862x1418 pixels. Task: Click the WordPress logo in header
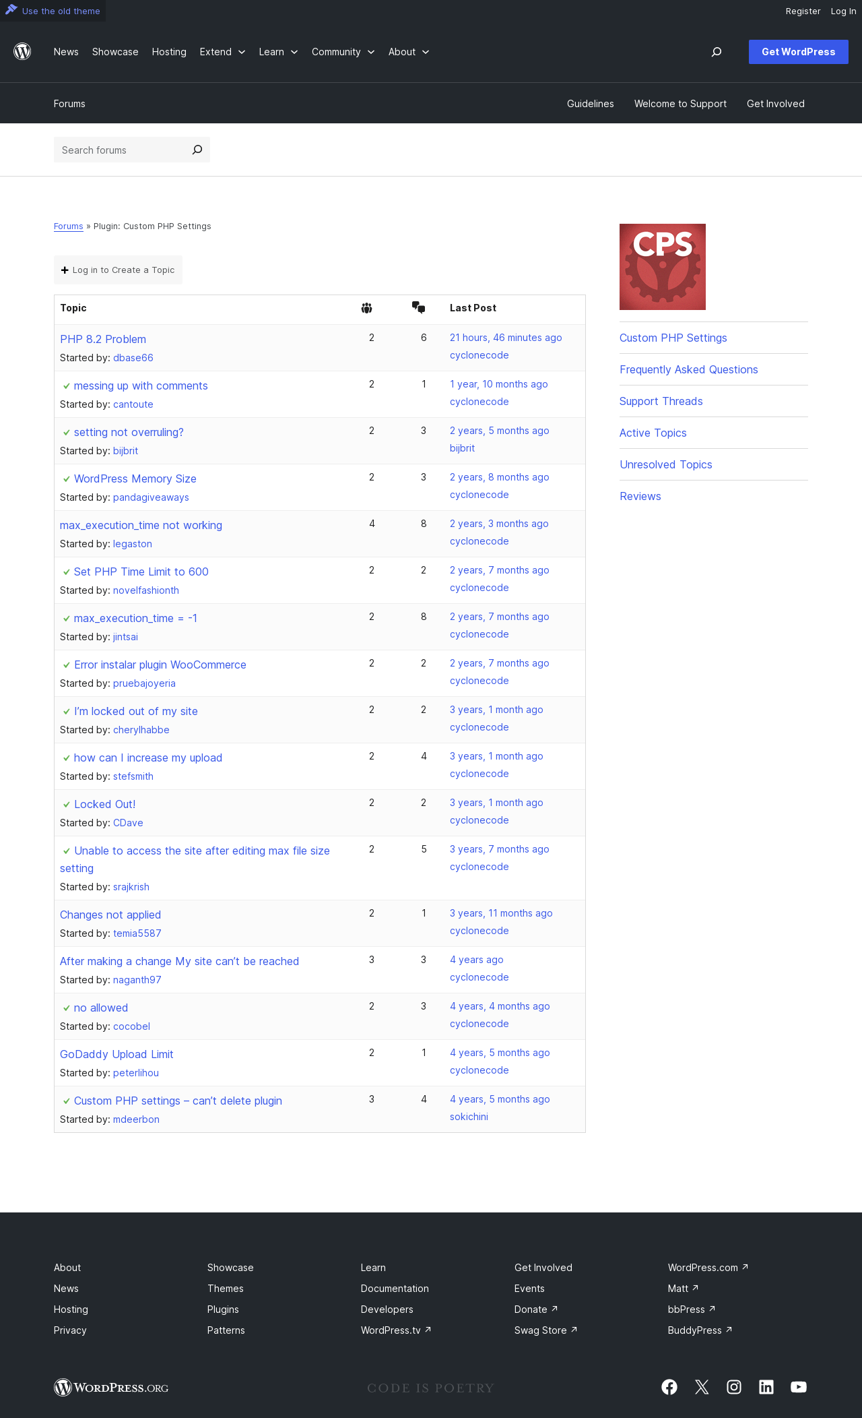pyautogui.click(x=22, y=52)
